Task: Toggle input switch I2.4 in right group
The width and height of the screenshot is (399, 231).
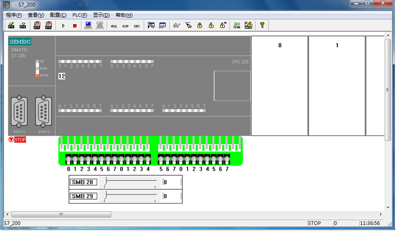Action: coord(207,160)
